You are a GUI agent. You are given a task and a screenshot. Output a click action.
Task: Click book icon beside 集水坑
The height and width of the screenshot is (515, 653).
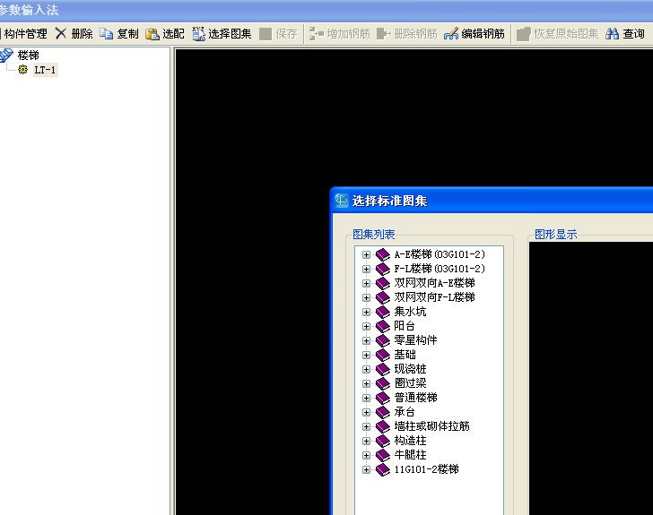382,312
